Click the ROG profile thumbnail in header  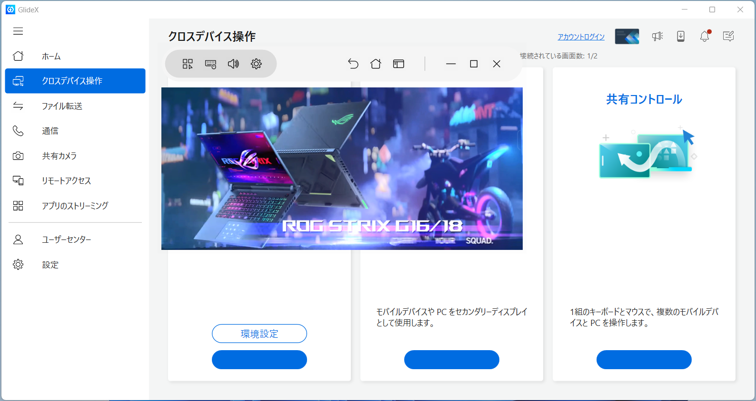coord(627,37)
